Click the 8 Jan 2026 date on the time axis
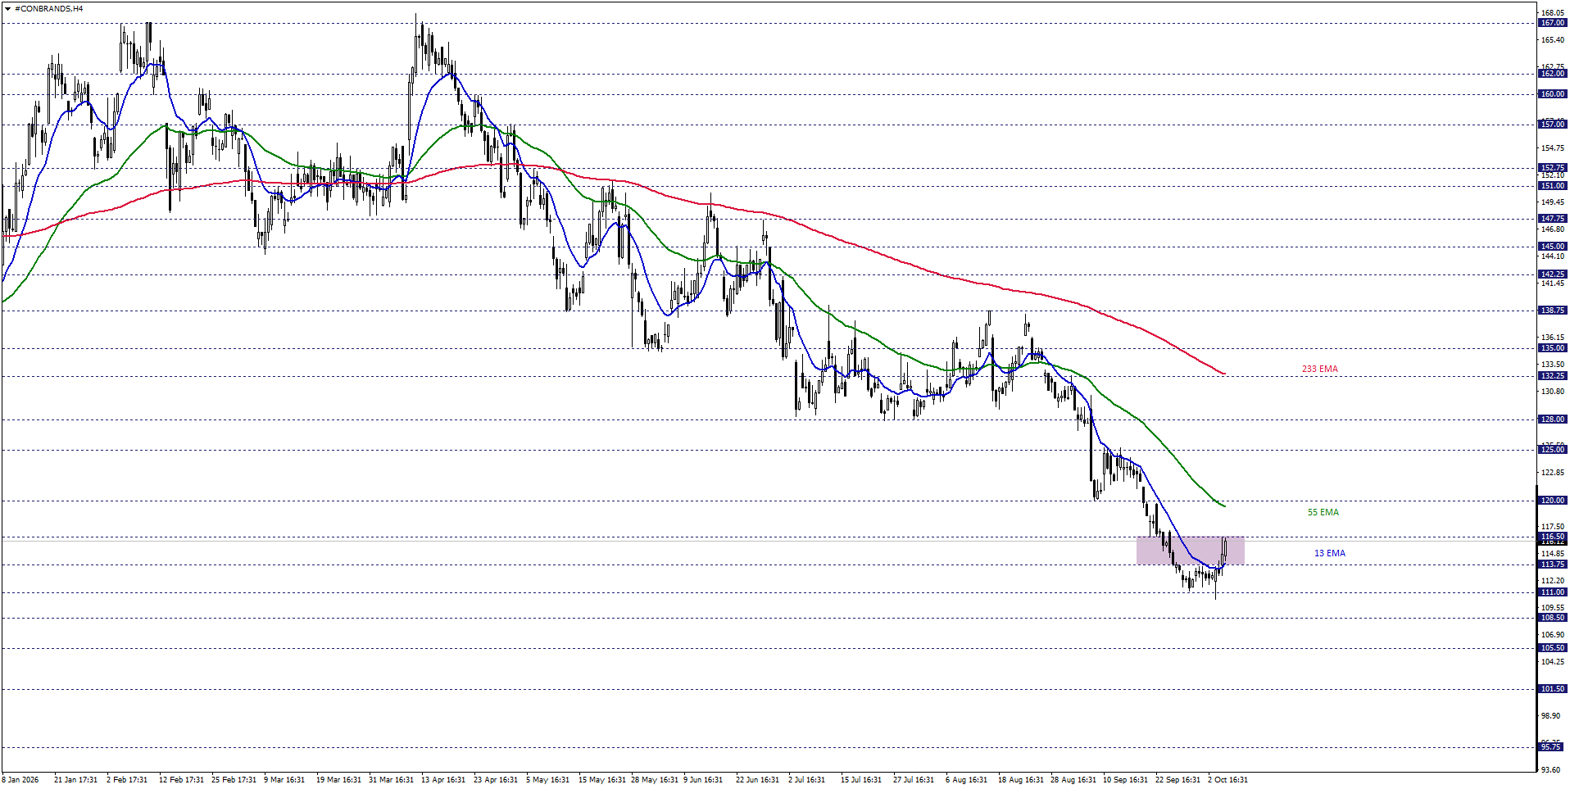Viewport: 1570px width, 789px height. tap(20, 780)
